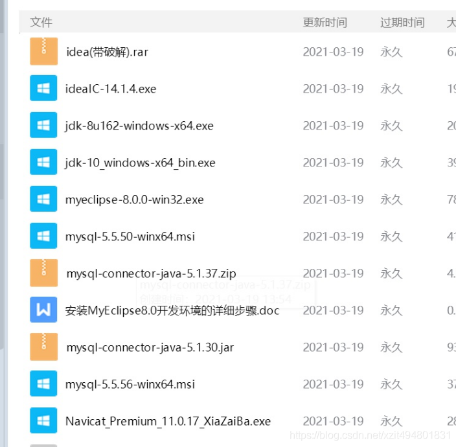Click the Windows icon beside mysql-5.5.50-winx64.msi
Screen dimensions: 456x447
coord(43,236)
